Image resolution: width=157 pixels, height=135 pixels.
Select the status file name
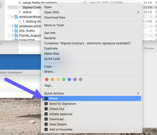pos(27,12)
